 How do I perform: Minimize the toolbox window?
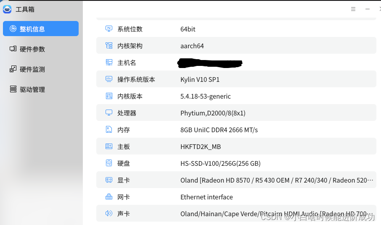click(x=368, y=9)
